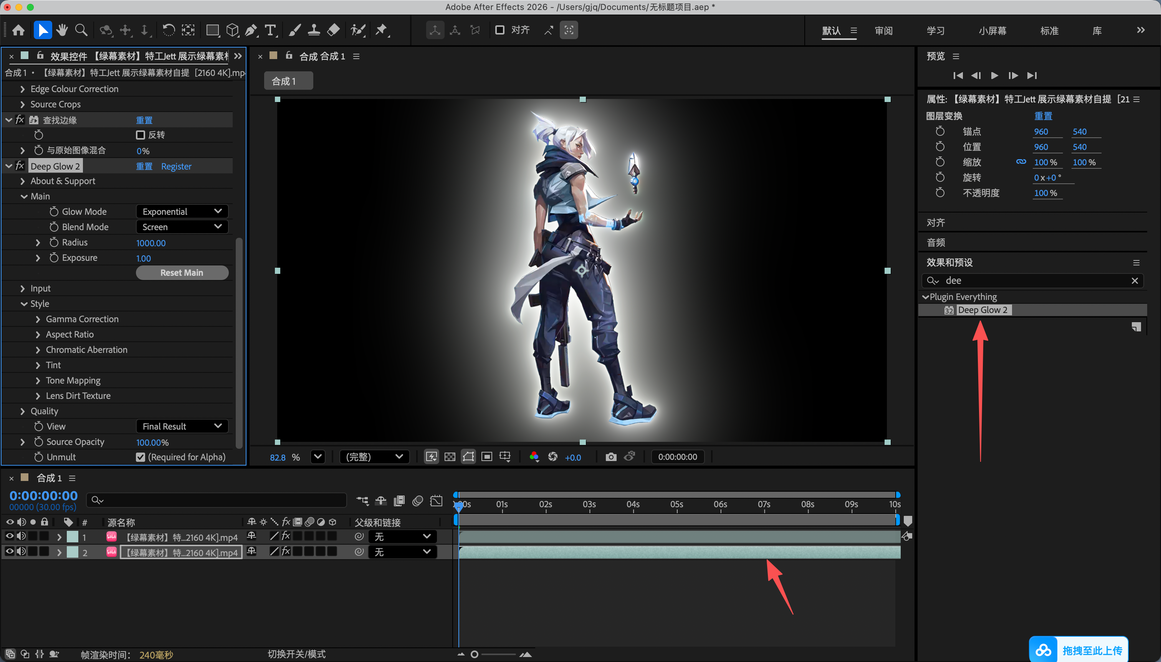Click the Reset Main button
This screenshot has height=662, width=1161.
click(182, 272)
